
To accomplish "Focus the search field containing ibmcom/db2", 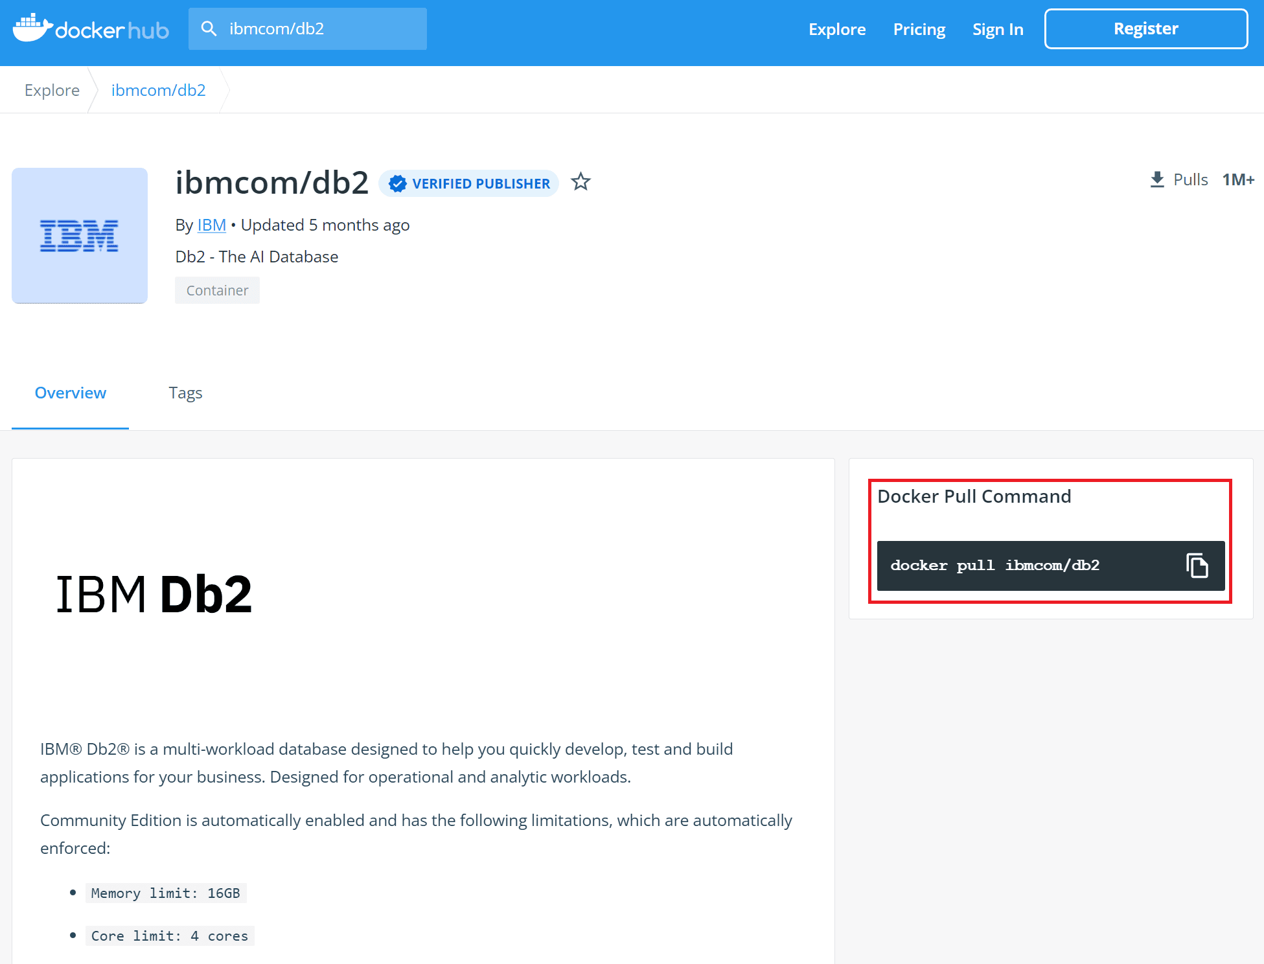I will 308,29.
